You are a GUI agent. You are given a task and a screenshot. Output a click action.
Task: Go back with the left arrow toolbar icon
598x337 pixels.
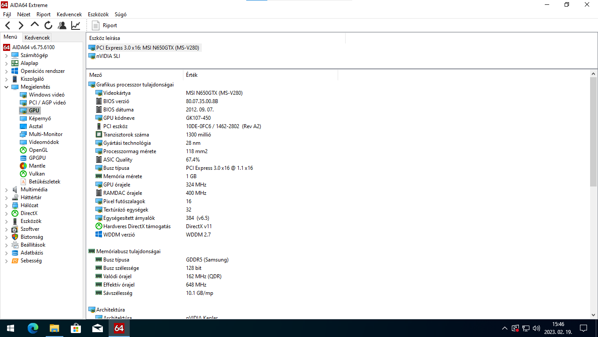[x=8, y=25]
